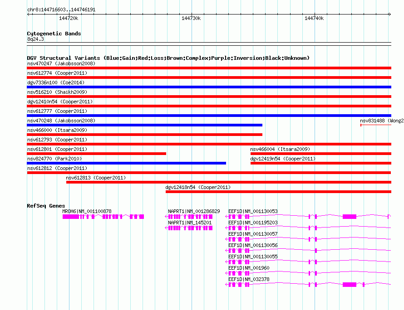Click the nsv824770 (Park2010) blue gain bar
Image resolution: width=404 pixels, height=310 pixels.
click(x=126, y=163)
